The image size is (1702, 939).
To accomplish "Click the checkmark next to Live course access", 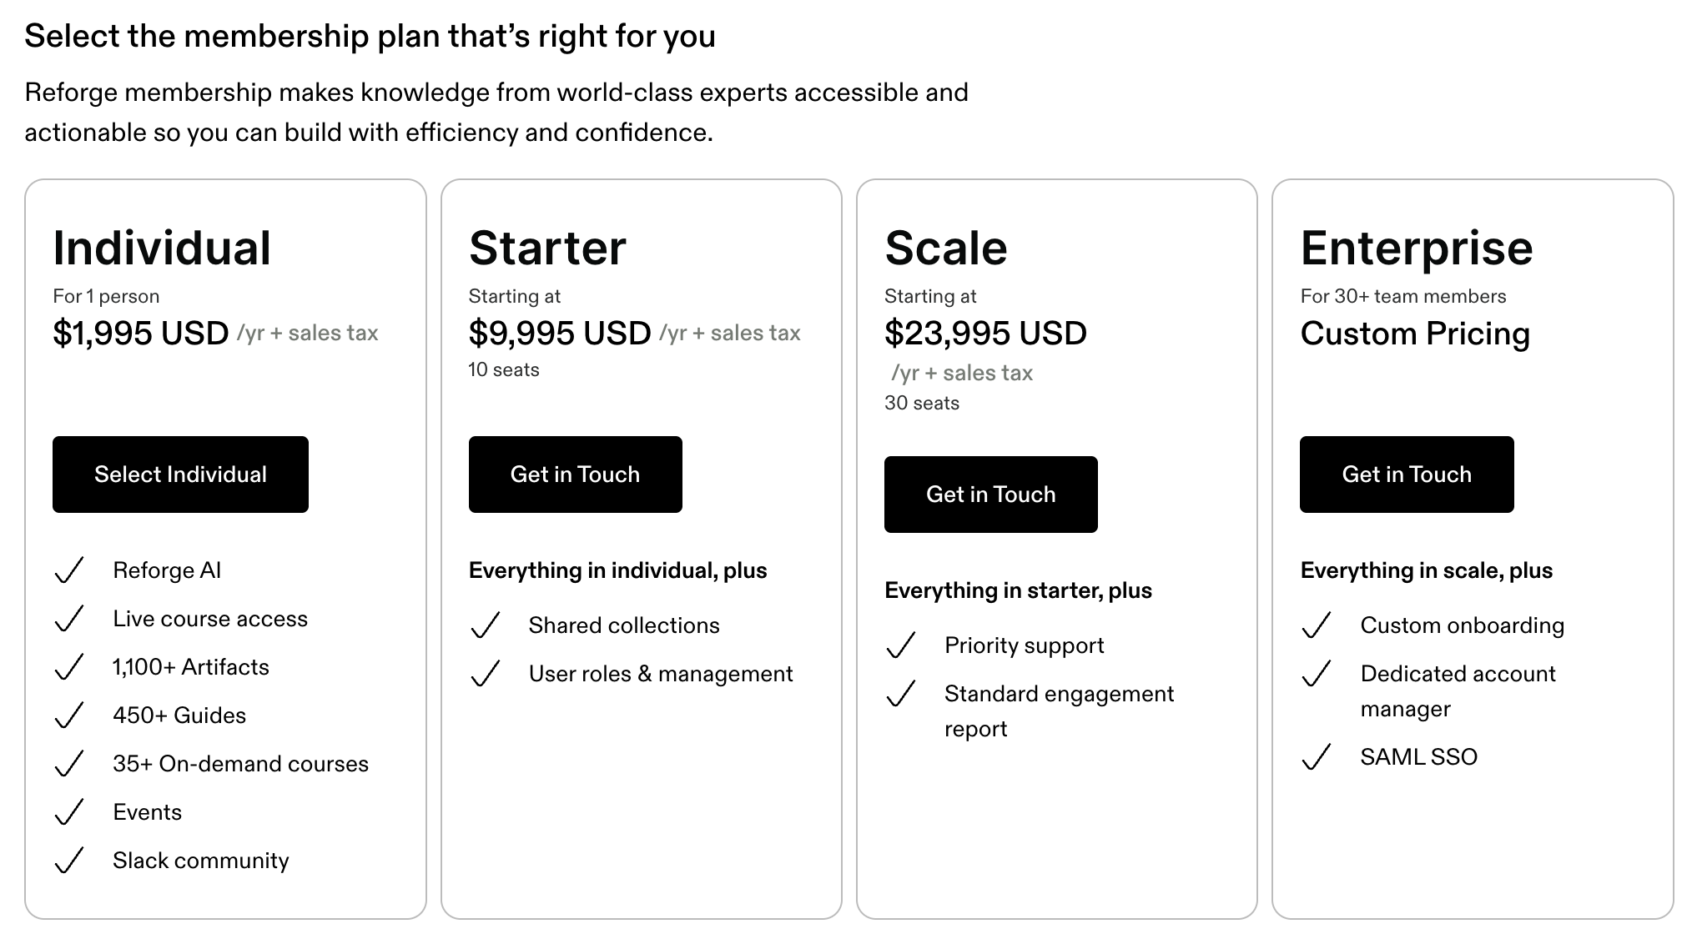I will pyautogui.click(x=69, y=619).
